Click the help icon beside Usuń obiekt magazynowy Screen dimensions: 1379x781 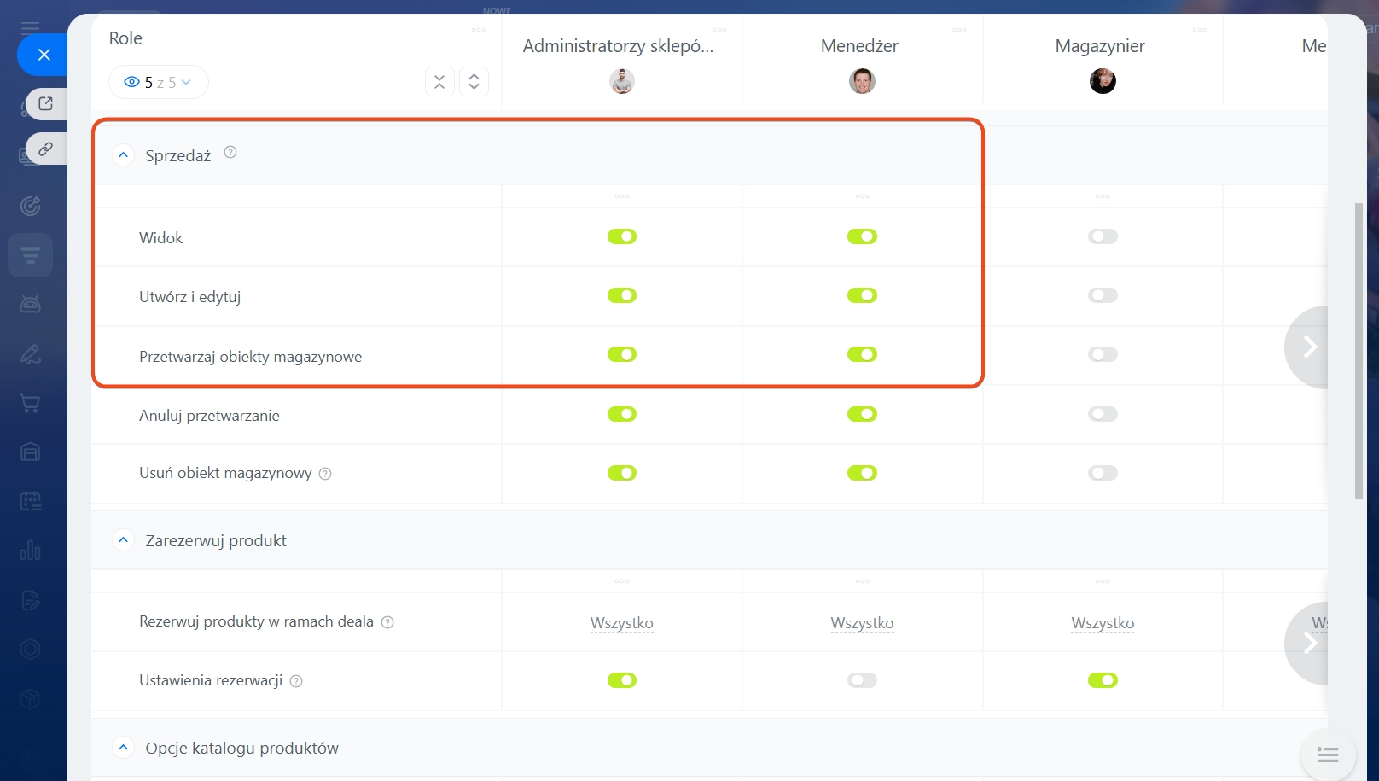click(x=325, y=474)
